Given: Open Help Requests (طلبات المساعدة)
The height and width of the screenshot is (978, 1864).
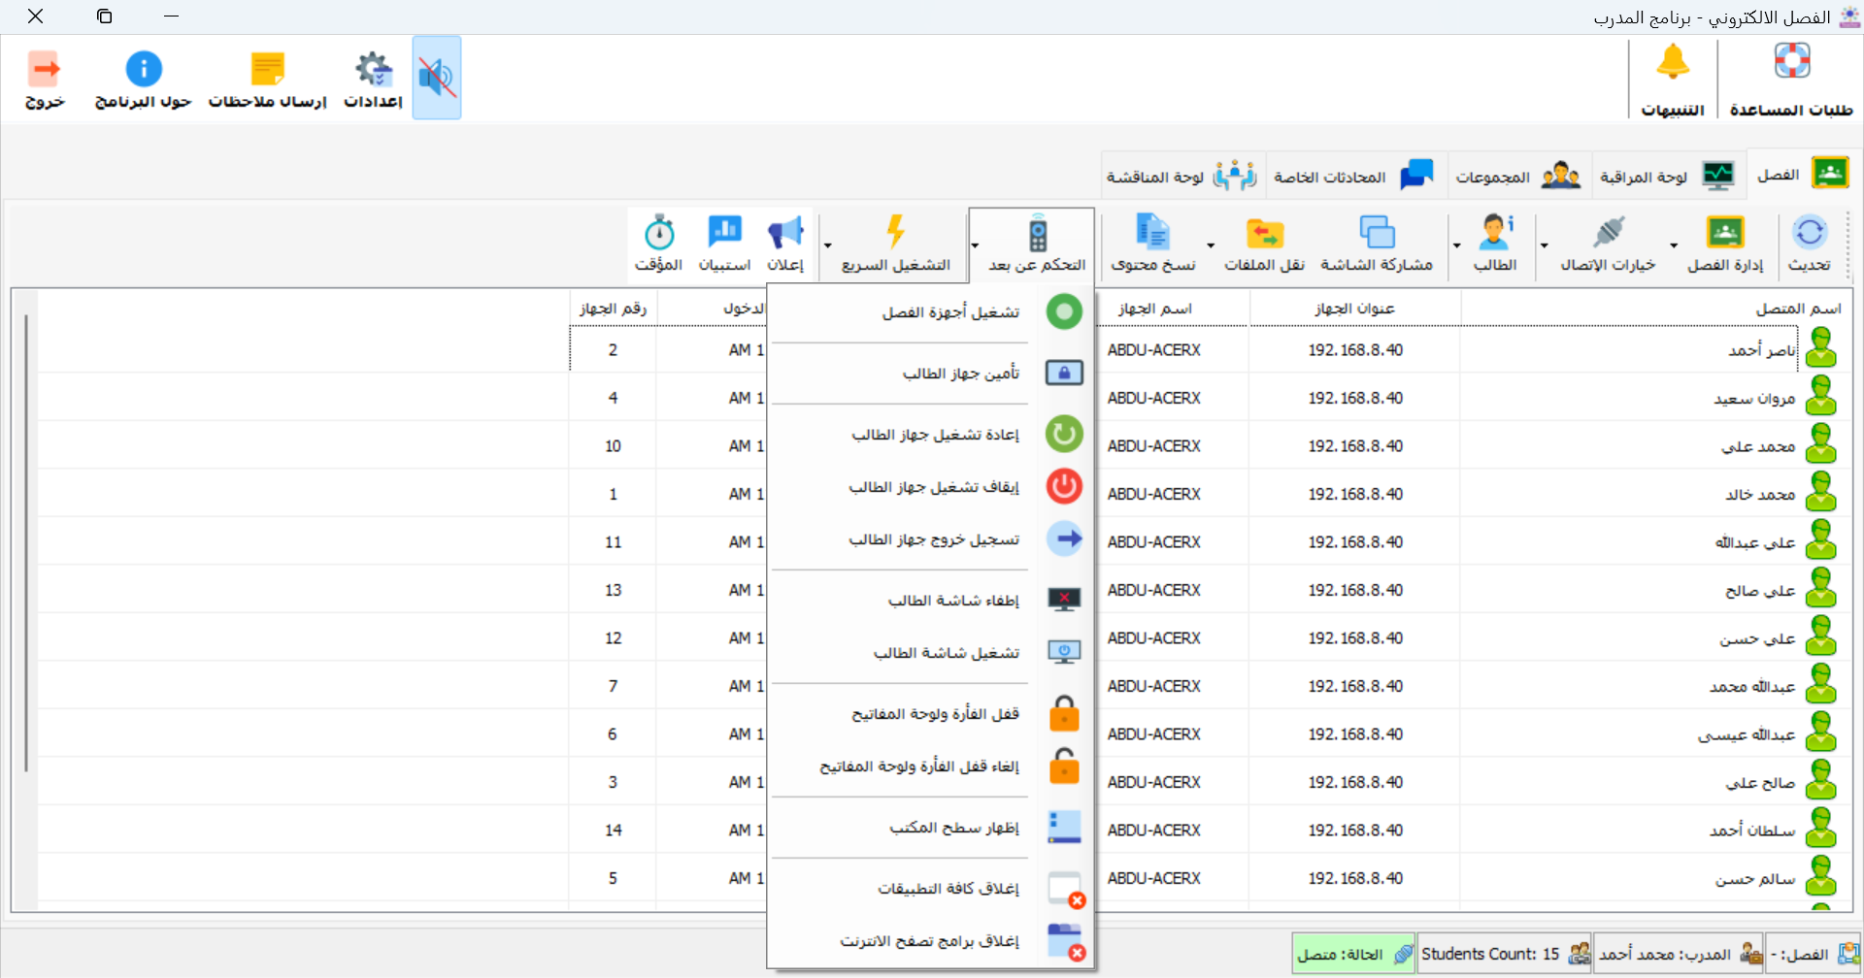Looking at the screenshot, I should point(1791,63).
